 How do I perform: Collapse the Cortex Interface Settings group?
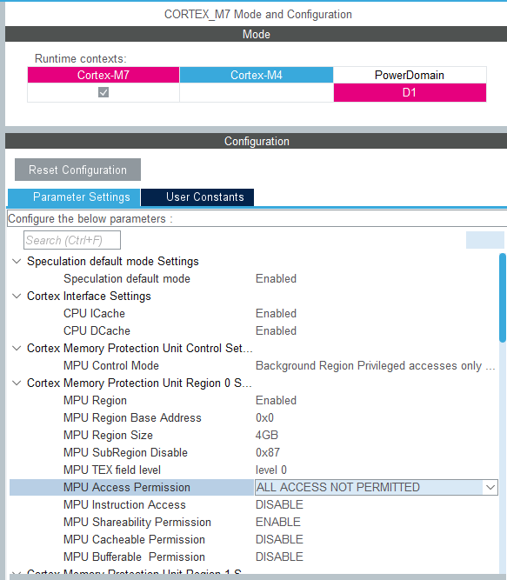(x=17, y=296)
